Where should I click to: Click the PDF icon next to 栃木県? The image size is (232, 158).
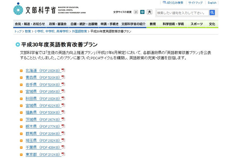pos(63,126)
